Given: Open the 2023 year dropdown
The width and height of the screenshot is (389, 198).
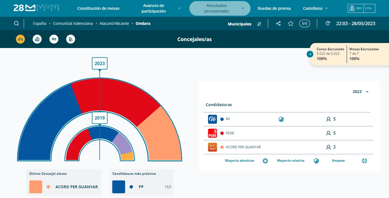Looking at the screenshot, I should [x=361, y=92].
